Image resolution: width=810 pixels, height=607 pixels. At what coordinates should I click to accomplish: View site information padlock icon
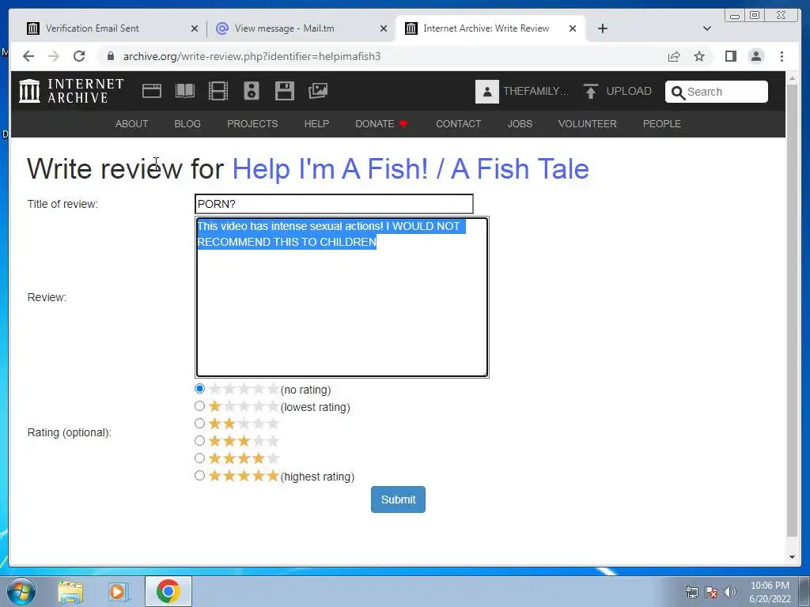point(111,56)
